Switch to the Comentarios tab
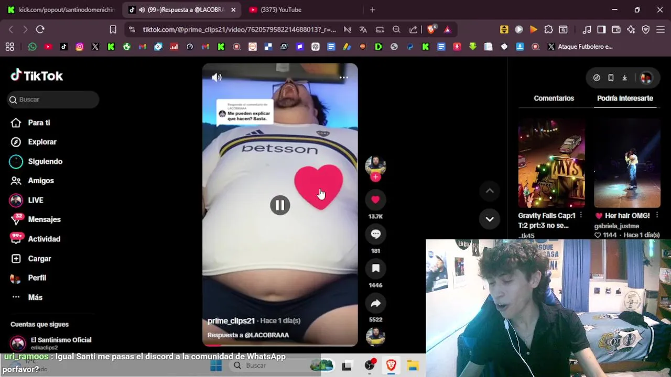Image resolution: width=671 pixels, height=377 pixels. [x=554, y=98]
